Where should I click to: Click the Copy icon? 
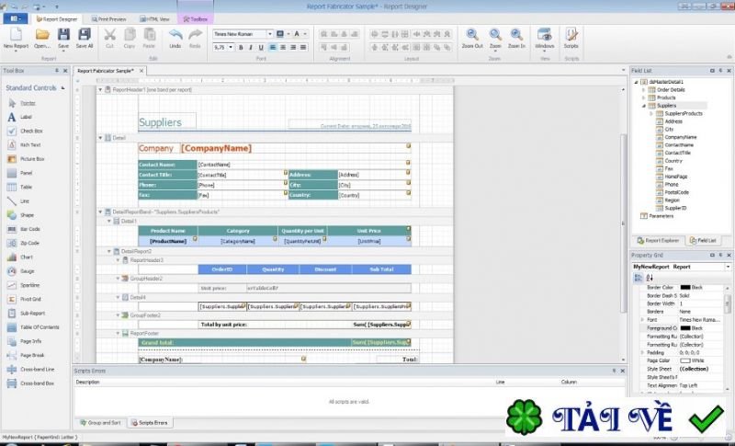pos(130,35)
